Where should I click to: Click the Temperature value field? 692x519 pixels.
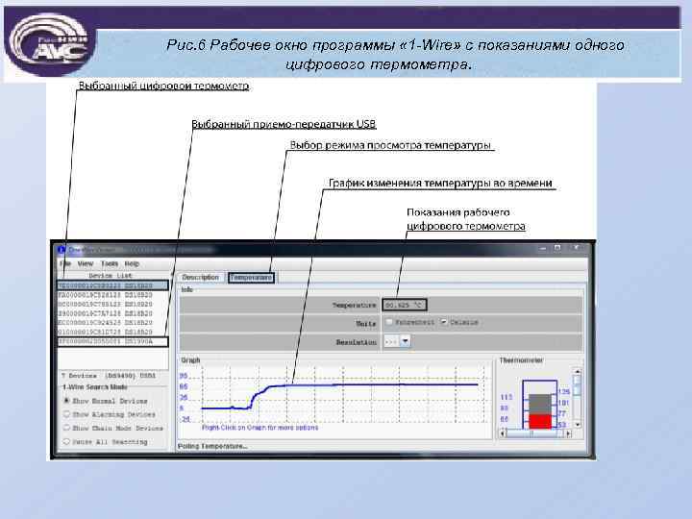(405, 305)
